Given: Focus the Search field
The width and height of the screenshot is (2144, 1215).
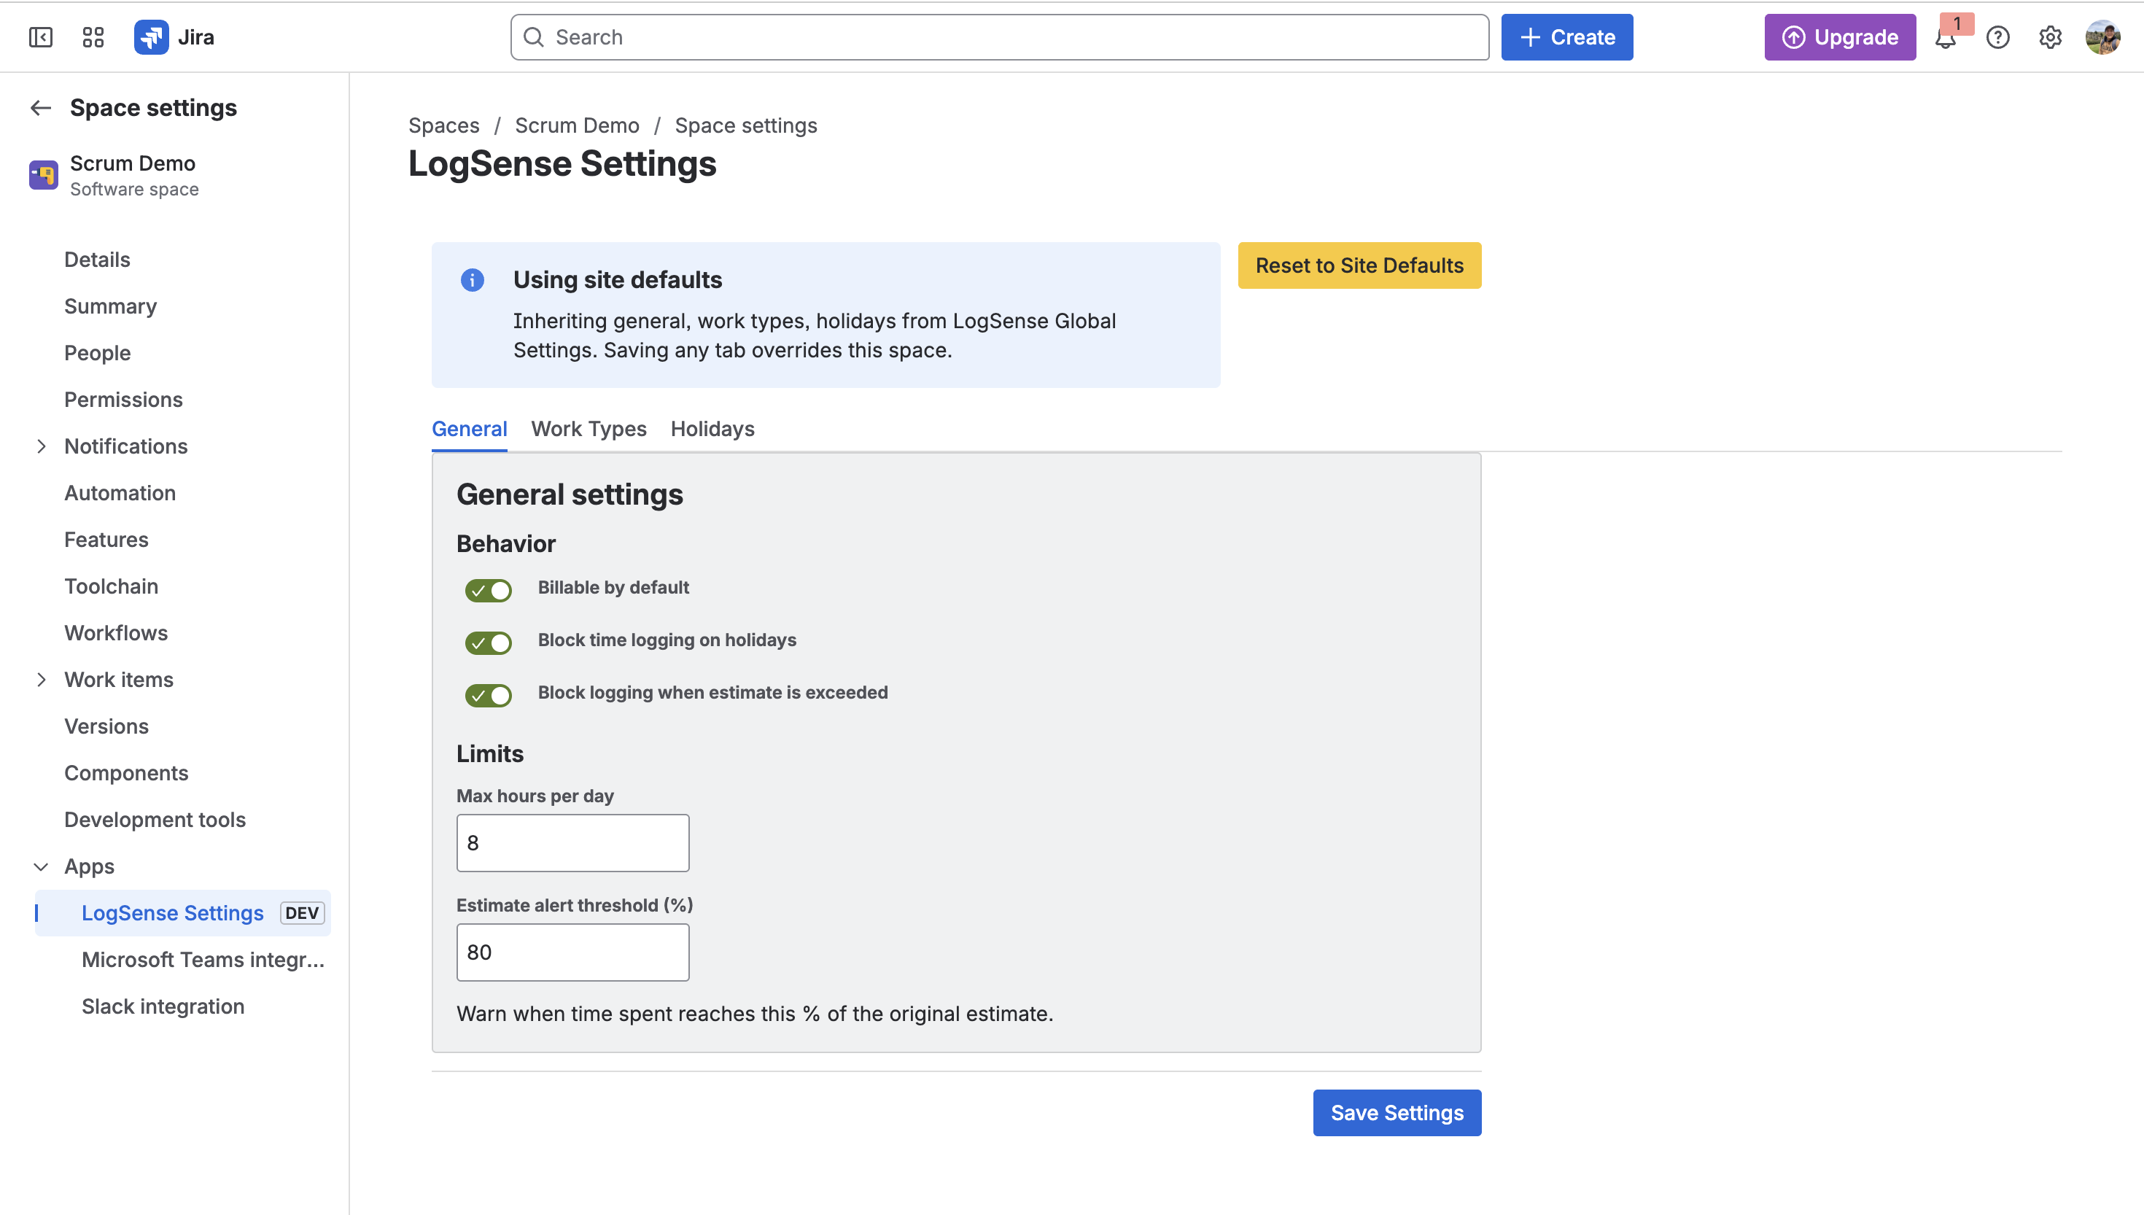Looking at the screenshot, I should point(999,37).
